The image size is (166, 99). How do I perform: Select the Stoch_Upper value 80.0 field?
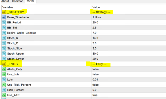129,53
